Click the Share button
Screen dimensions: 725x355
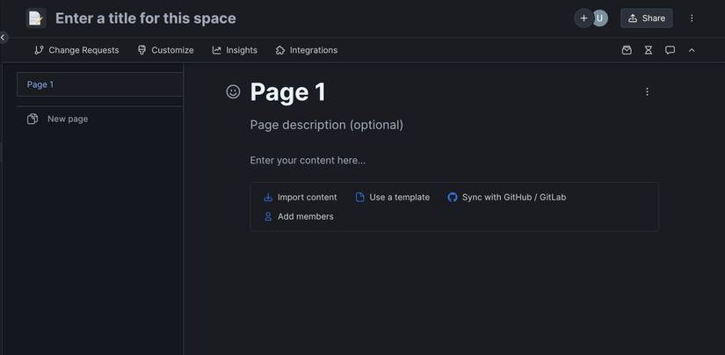pyautogui.click(x=646, y=18)
